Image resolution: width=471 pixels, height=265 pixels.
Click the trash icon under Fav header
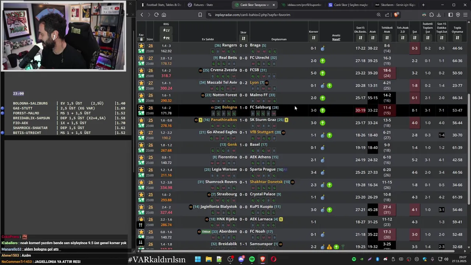click(141, 39)
